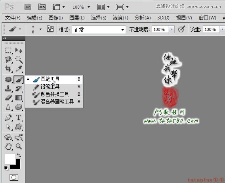The image size is (225, 183).
Task: Open the 3D(D) menu
Action: (x=163, y=18)
